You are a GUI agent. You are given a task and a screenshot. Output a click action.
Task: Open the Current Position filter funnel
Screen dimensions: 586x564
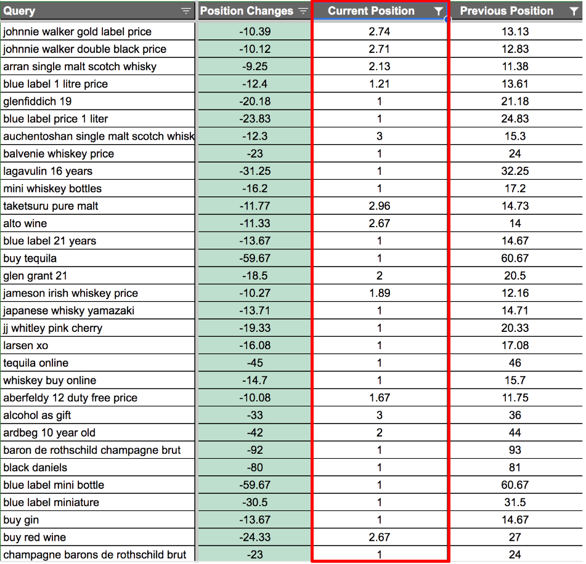click(439, 11)
